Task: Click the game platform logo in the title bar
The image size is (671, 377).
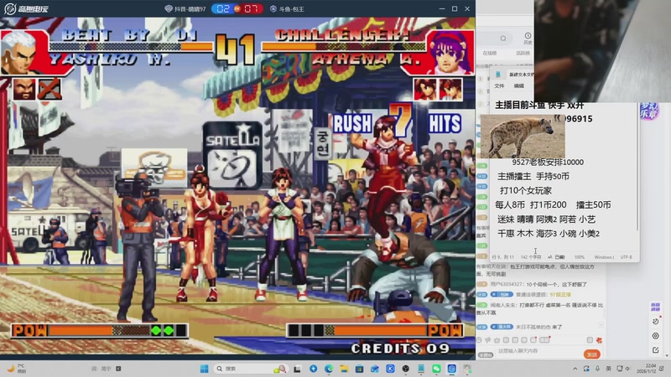Action: (x=26, y=8)
